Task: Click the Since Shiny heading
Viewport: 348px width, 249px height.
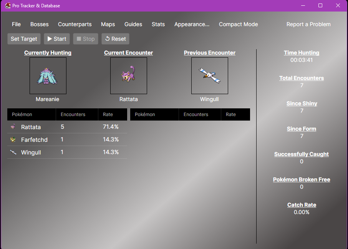Action: pyautogui.click(x=302, y=103)
